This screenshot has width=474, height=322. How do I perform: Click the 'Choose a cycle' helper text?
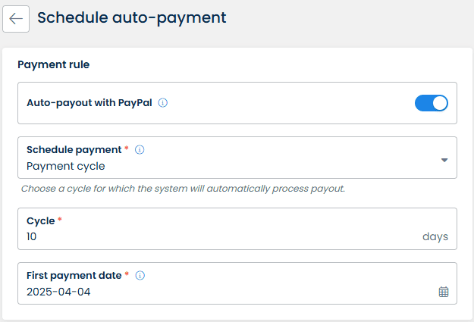pos(183,188)
